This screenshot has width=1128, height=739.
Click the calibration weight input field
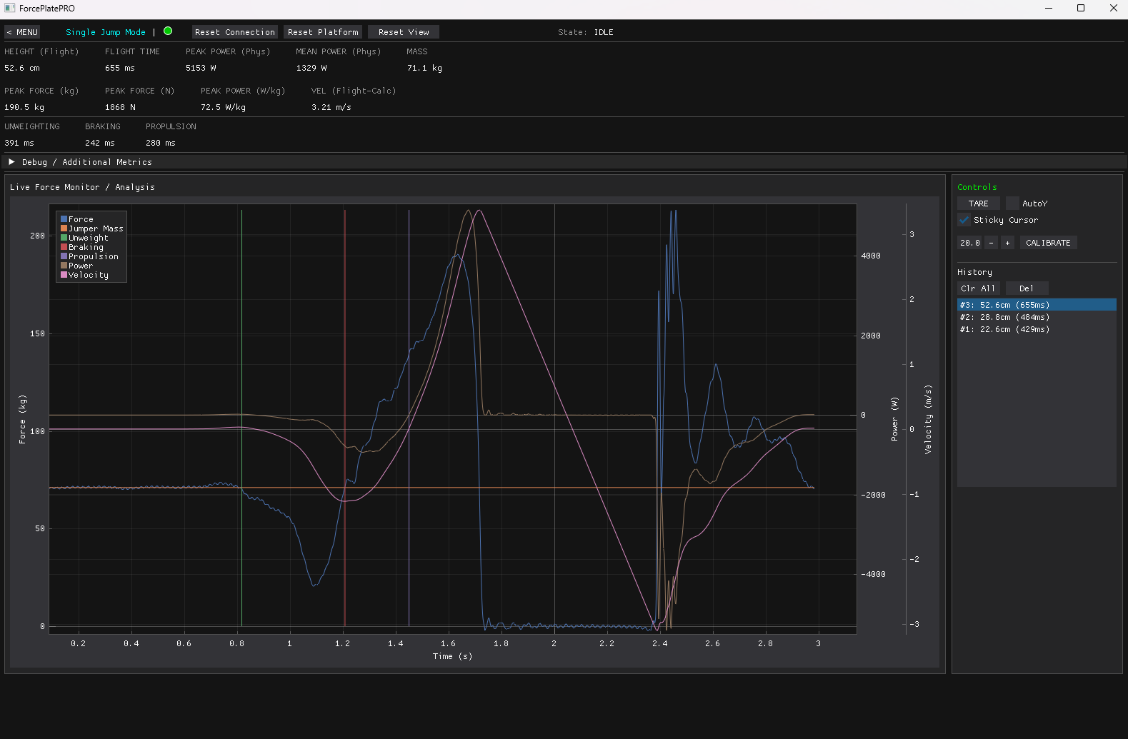[969, 243]
